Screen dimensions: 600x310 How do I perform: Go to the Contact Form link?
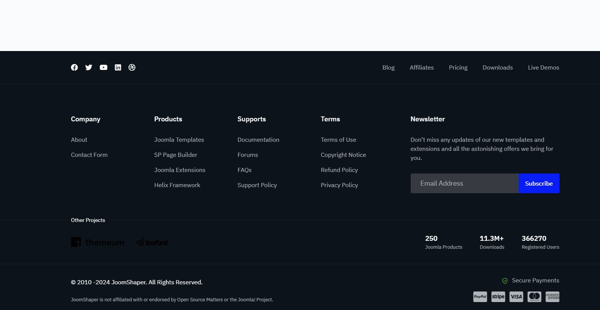tap(89, 155)
